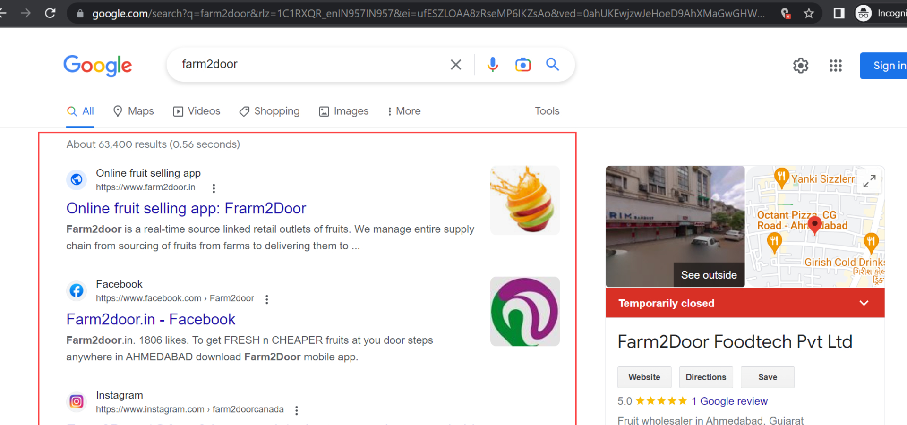Open the Google apps grid
Image resolution: width=907 pixels, height=425 pixels.
(x=835, y=66)
